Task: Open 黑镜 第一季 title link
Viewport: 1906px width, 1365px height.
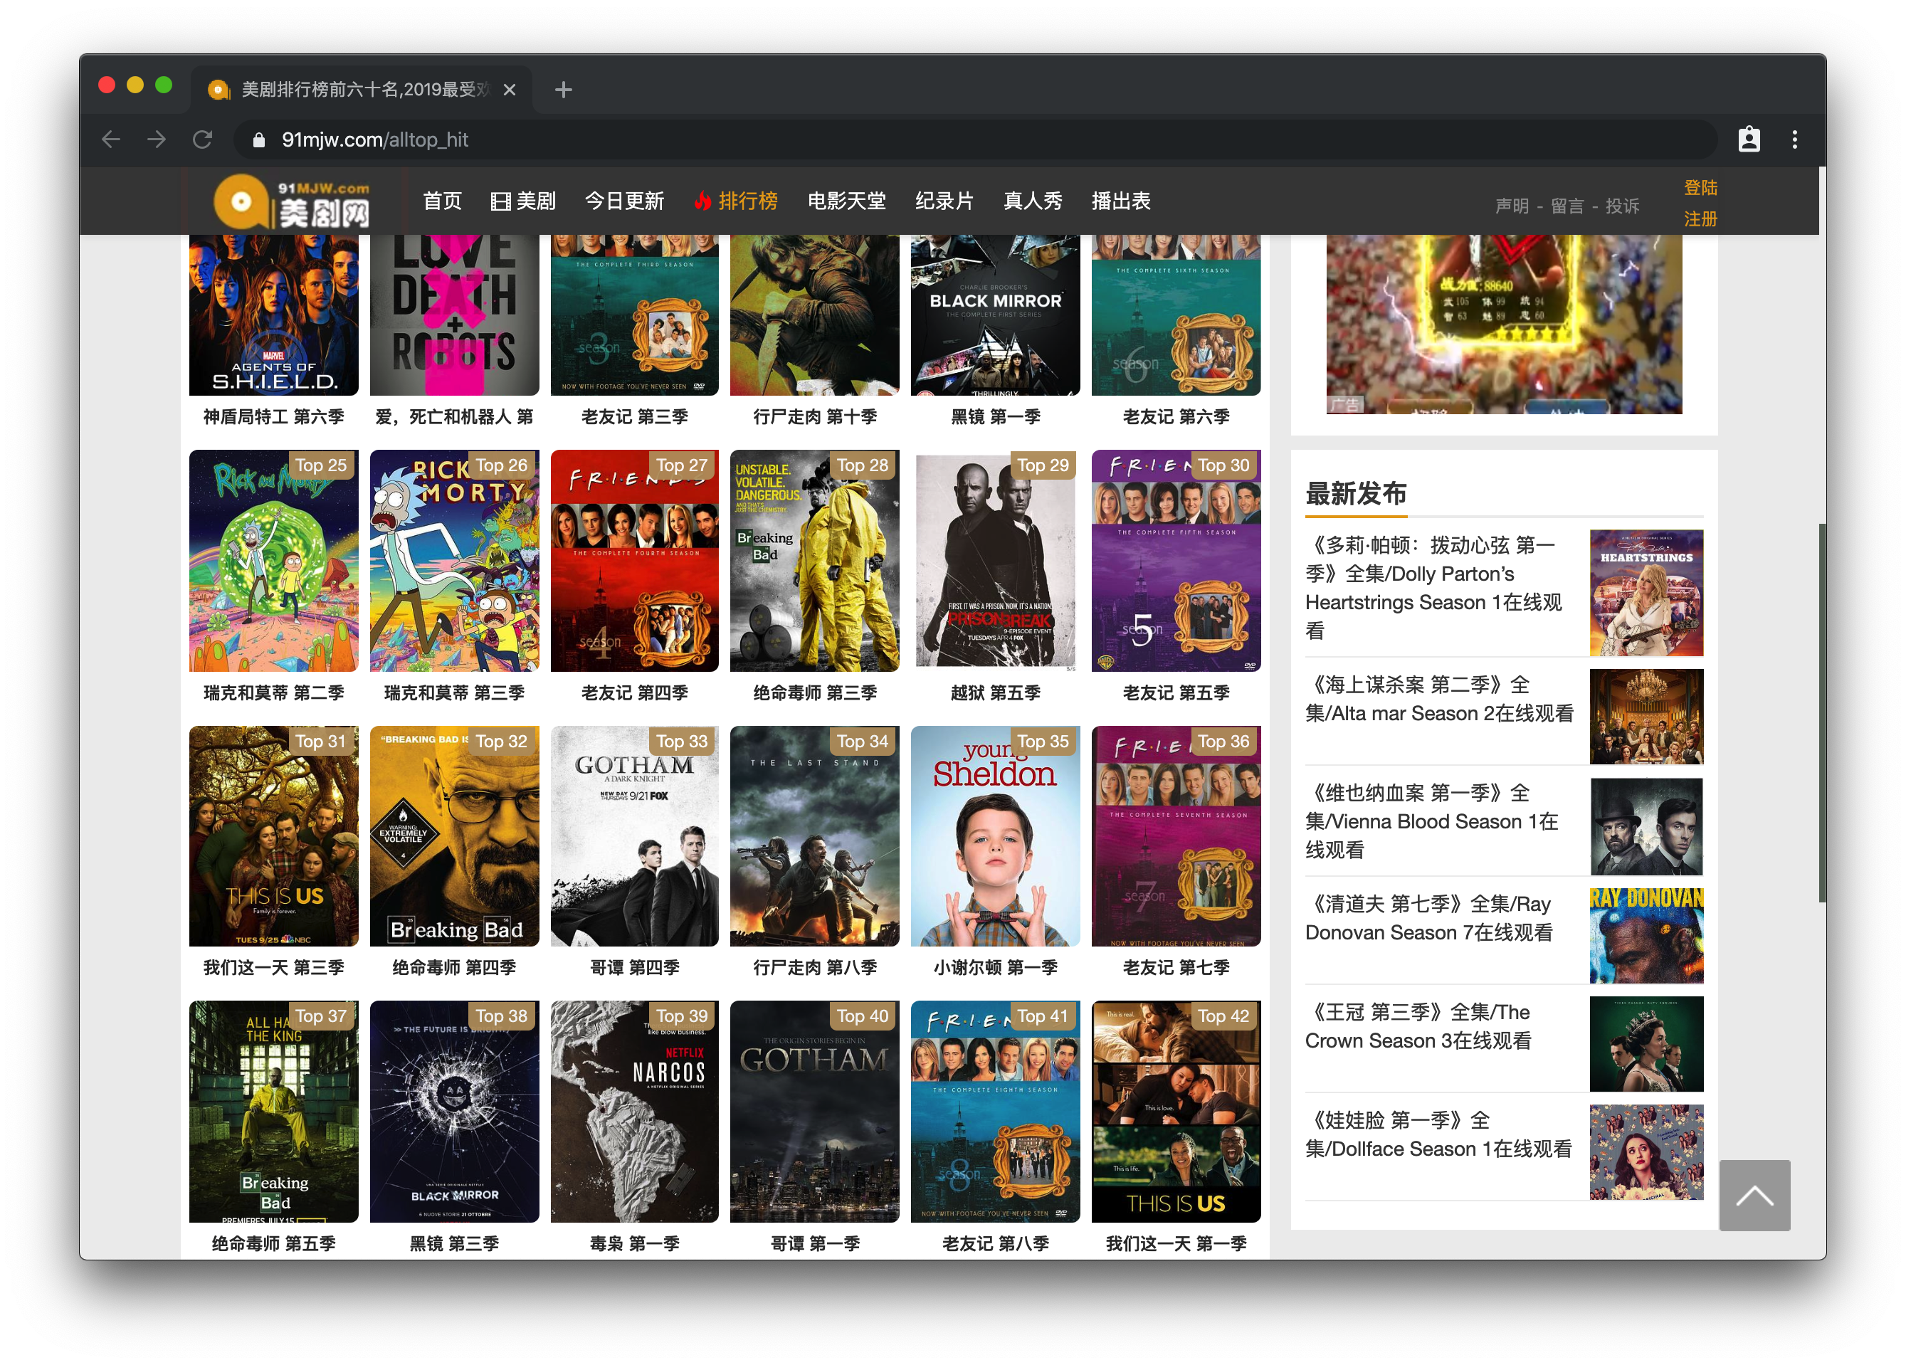Action: [995, 417]
